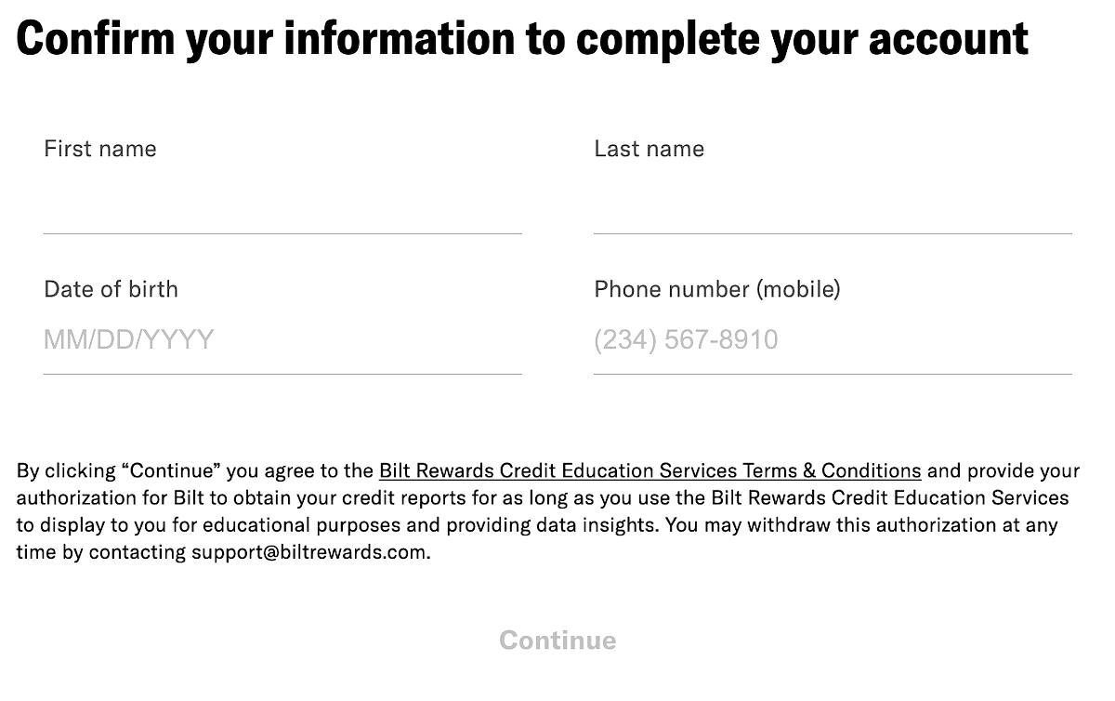Select the Last name label
This screenshot has height=701, width=1115.
click(x=649, y=148)
